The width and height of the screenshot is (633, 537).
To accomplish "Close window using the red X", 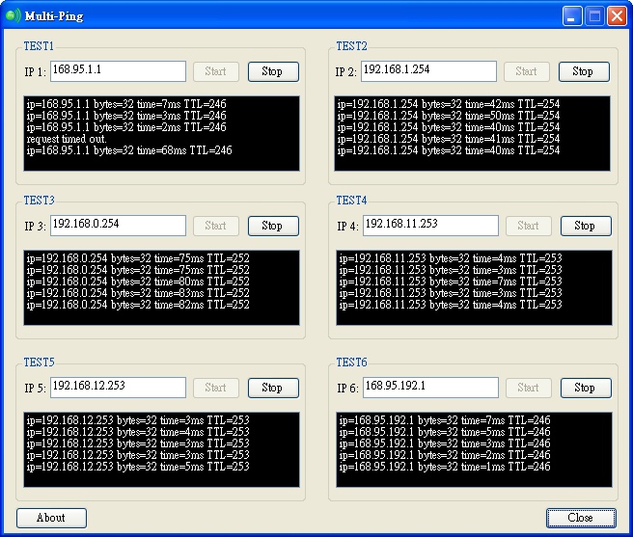I will 617,16.
